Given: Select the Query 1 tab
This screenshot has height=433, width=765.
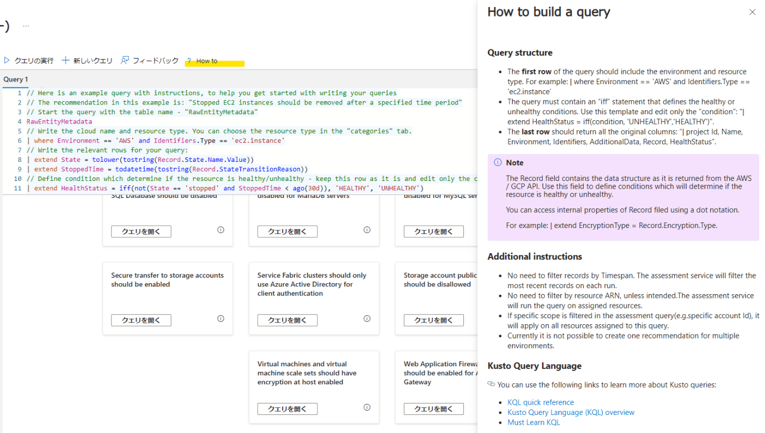Looking at the screenshot, I should 16,79.
